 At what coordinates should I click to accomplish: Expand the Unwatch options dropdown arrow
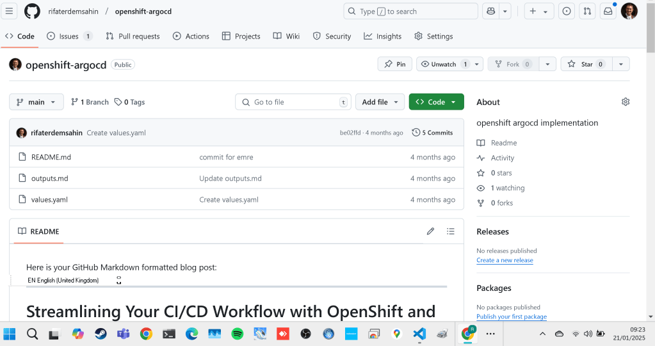[476, 64]
